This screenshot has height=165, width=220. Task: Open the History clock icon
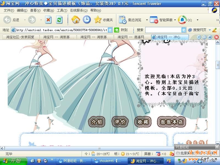coord(87,20)
